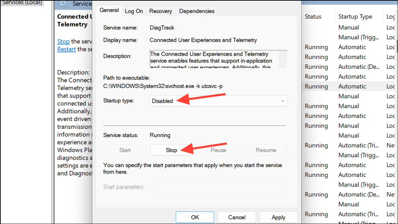Click the Restart link in the left pane

point(67,49)
